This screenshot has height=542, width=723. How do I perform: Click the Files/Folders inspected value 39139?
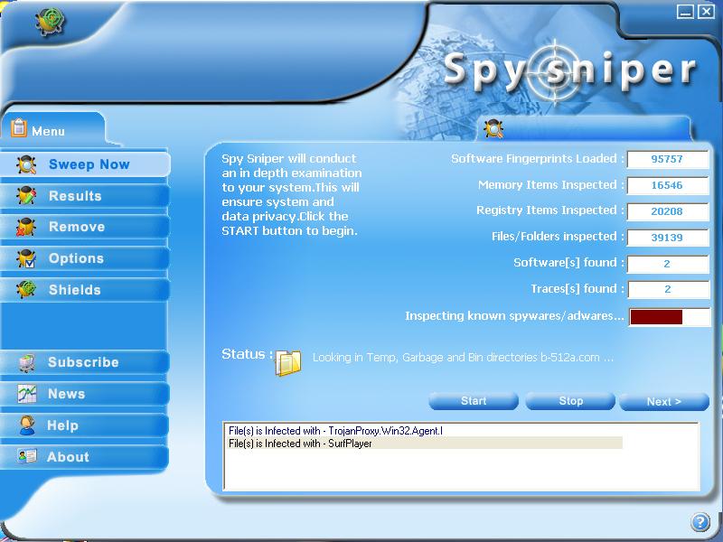pos(667,238)
